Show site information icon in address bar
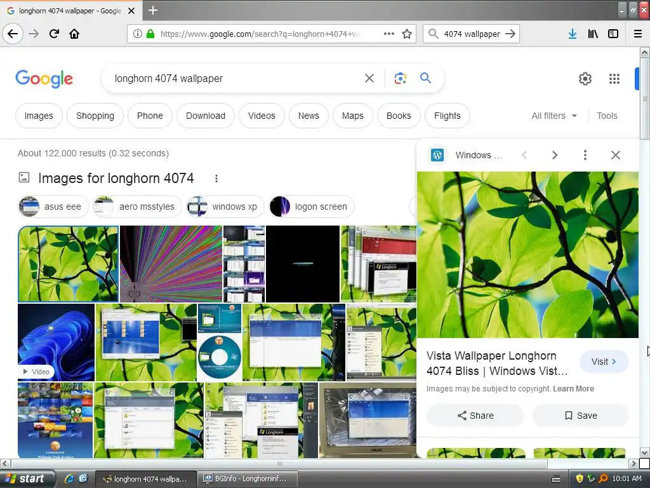This screenshot has height=488, width=650. pyautogui.click(x=138, y=34)
